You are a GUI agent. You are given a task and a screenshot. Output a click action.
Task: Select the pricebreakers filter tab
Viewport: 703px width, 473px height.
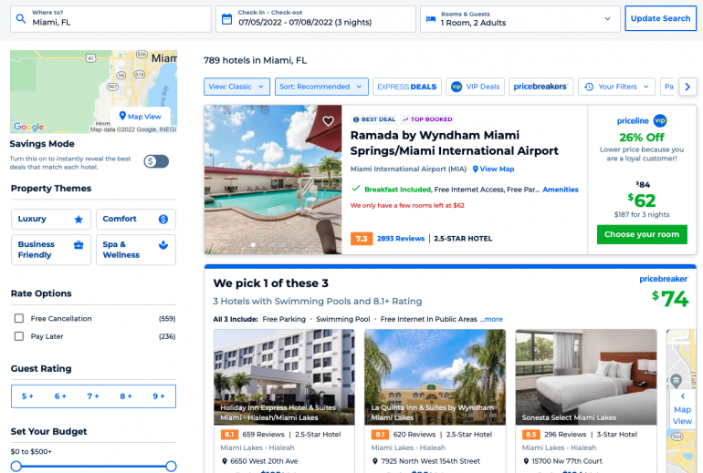540,87
